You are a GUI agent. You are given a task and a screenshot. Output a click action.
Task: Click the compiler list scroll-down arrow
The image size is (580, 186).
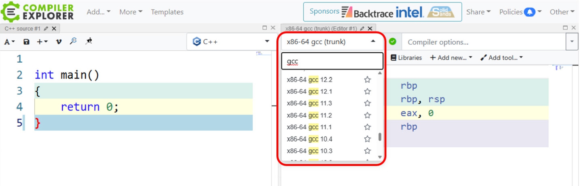pyautogui.click(x=379, y=157)
